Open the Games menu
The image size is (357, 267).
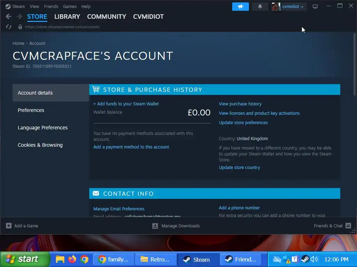(70, 6)
